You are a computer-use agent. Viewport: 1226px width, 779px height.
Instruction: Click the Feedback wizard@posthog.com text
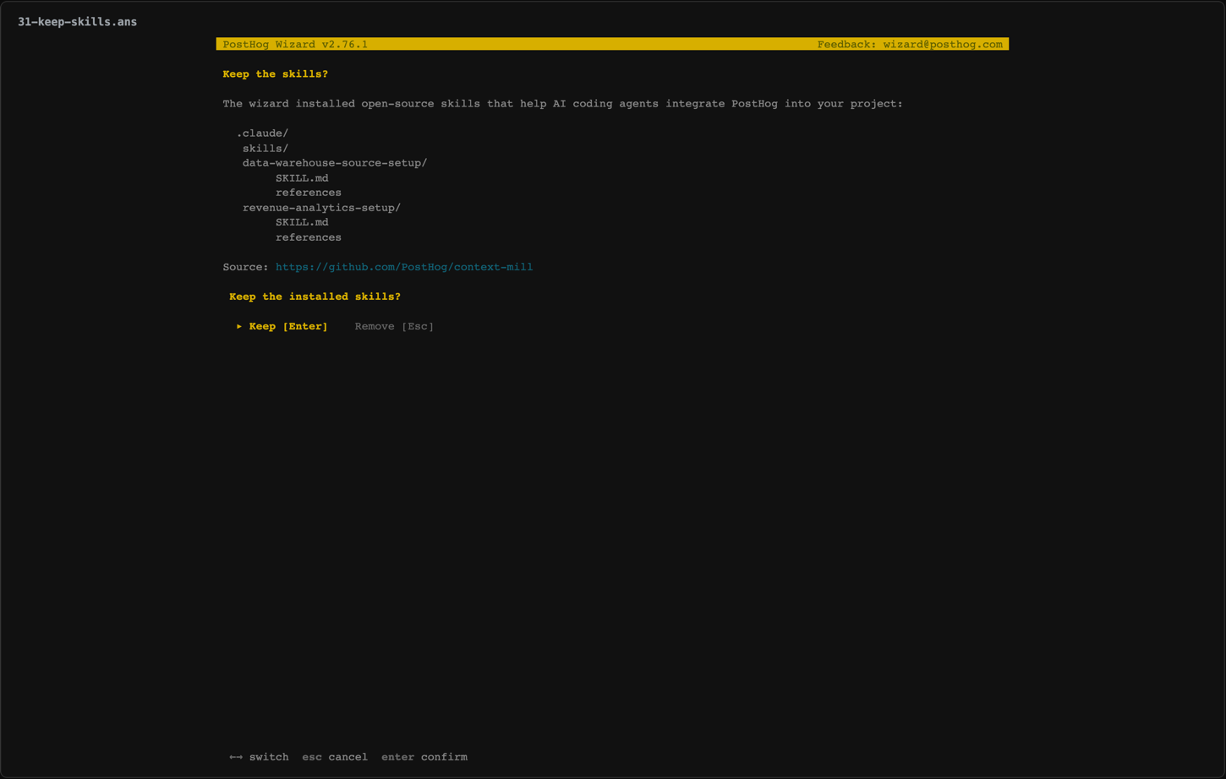pyautogui.click(x=910, y=44)
